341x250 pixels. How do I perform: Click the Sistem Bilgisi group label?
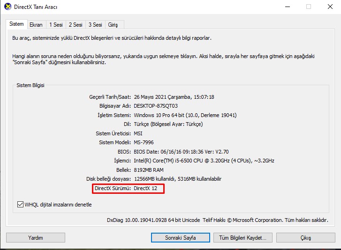30,85
